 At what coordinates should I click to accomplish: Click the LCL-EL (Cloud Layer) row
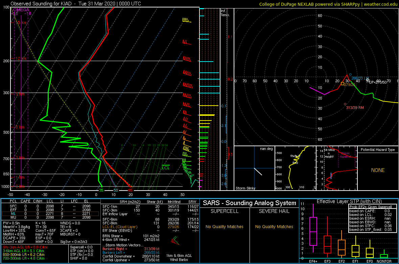click(x=150, y=227)
